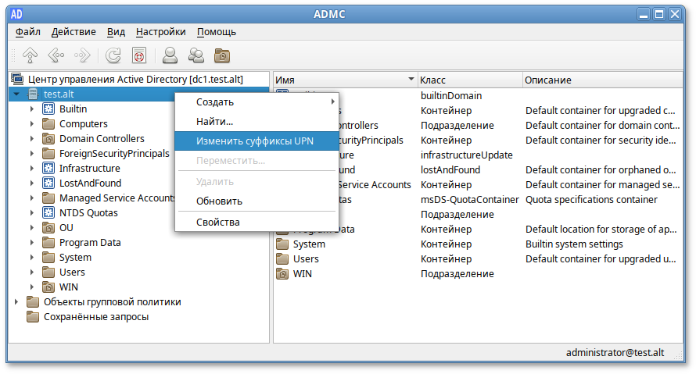Collapse the test.alt domain node
The image size is (696, 374).
click(16, 94)
